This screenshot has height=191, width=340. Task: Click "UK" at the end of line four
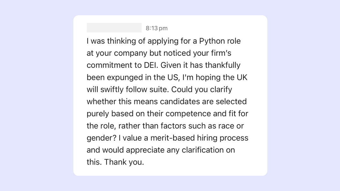point(241,77)
